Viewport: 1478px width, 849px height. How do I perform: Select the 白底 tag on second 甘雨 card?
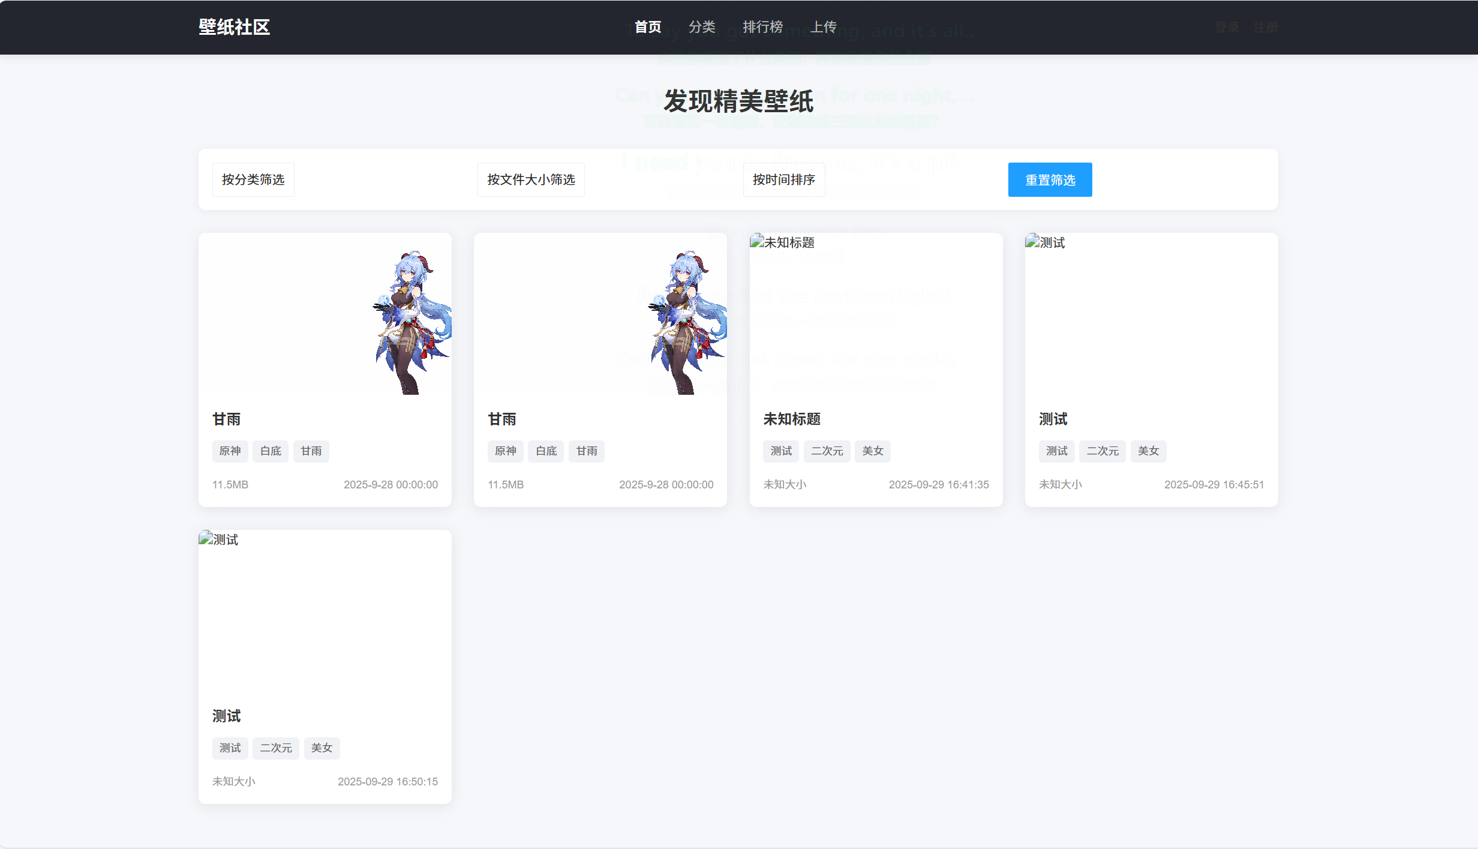(546, 451)
